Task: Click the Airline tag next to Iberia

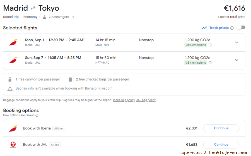Action: (59, 128)
